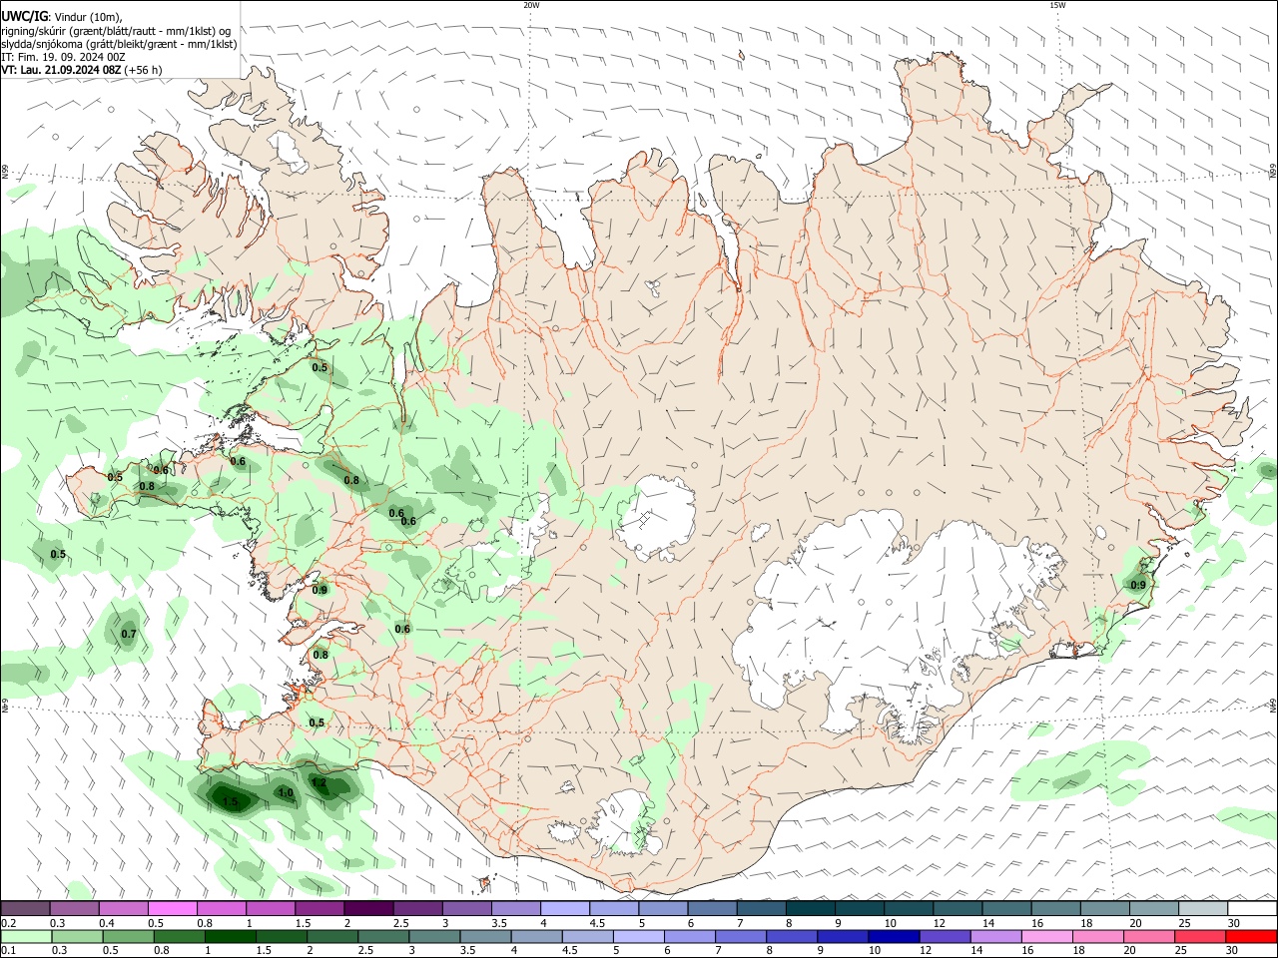Viewport: 1278px width, 958px height.
Task: Choose the 0.8 green swatch in lower legend row
Action: pos(179,936)
